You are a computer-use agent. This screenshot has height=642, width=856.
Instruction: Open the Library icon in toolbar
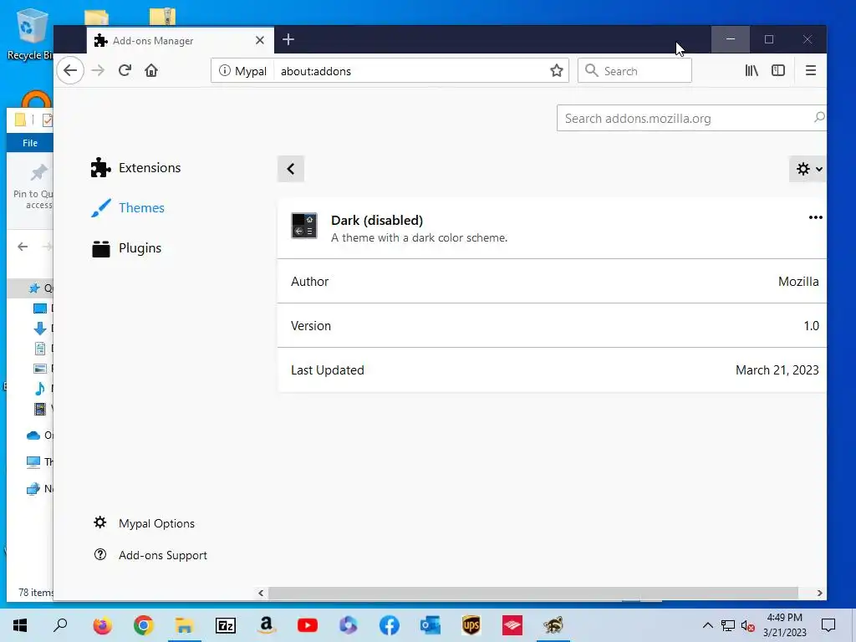click(752, 70)
